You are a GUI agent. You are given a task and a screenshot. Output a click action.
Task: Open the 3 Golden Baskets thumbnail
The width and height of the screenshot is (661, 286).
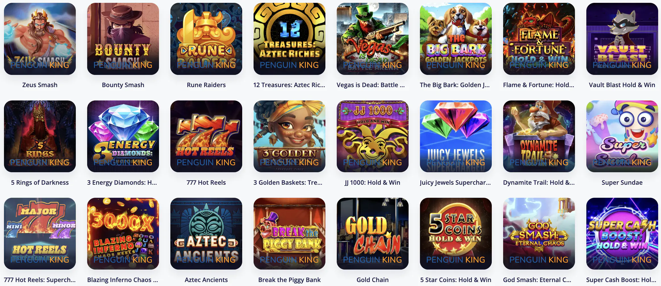pyautogui.click(x=289, y=136)
